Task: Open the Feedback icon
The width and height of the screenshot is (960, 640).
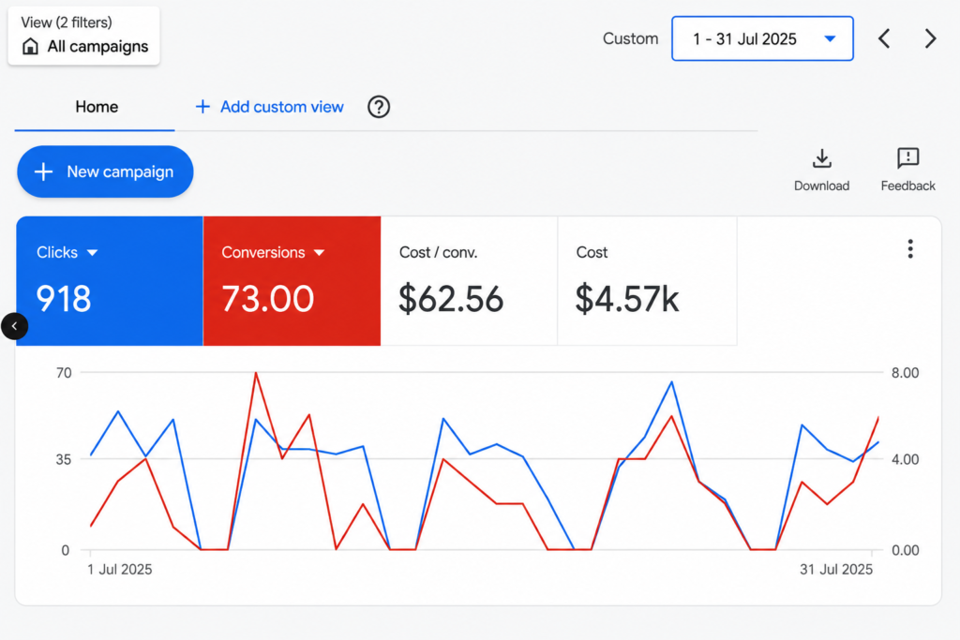Action: [907, 157]
